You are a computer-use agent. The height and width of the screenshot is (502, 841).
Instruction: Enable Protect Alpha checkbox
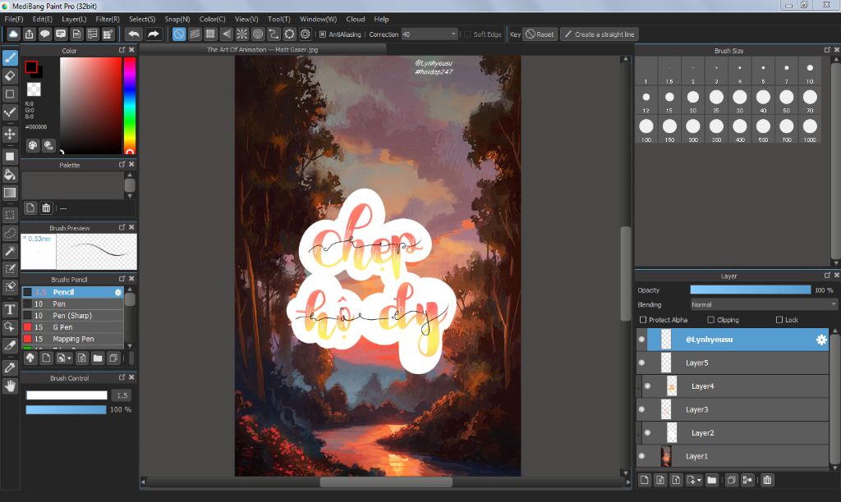(643, 320)
